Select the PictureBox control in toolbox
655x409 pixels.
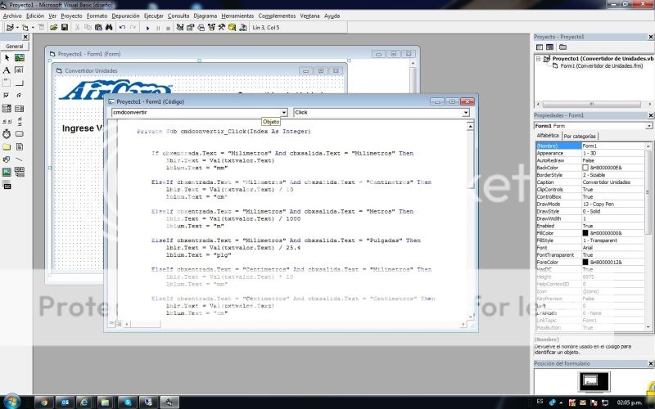point(19,57)
